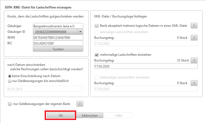This screenshot has height=123, width=206.
Task: Click help icon for letztmalige Lastschriften Buchungstag
Action: click(194, 83)
